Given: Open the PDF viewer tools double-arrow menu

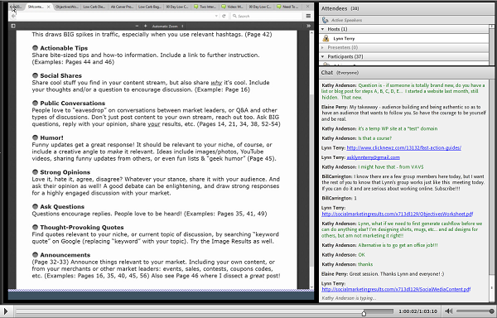Looking at the screenshot, I should (x=308, y=26).
